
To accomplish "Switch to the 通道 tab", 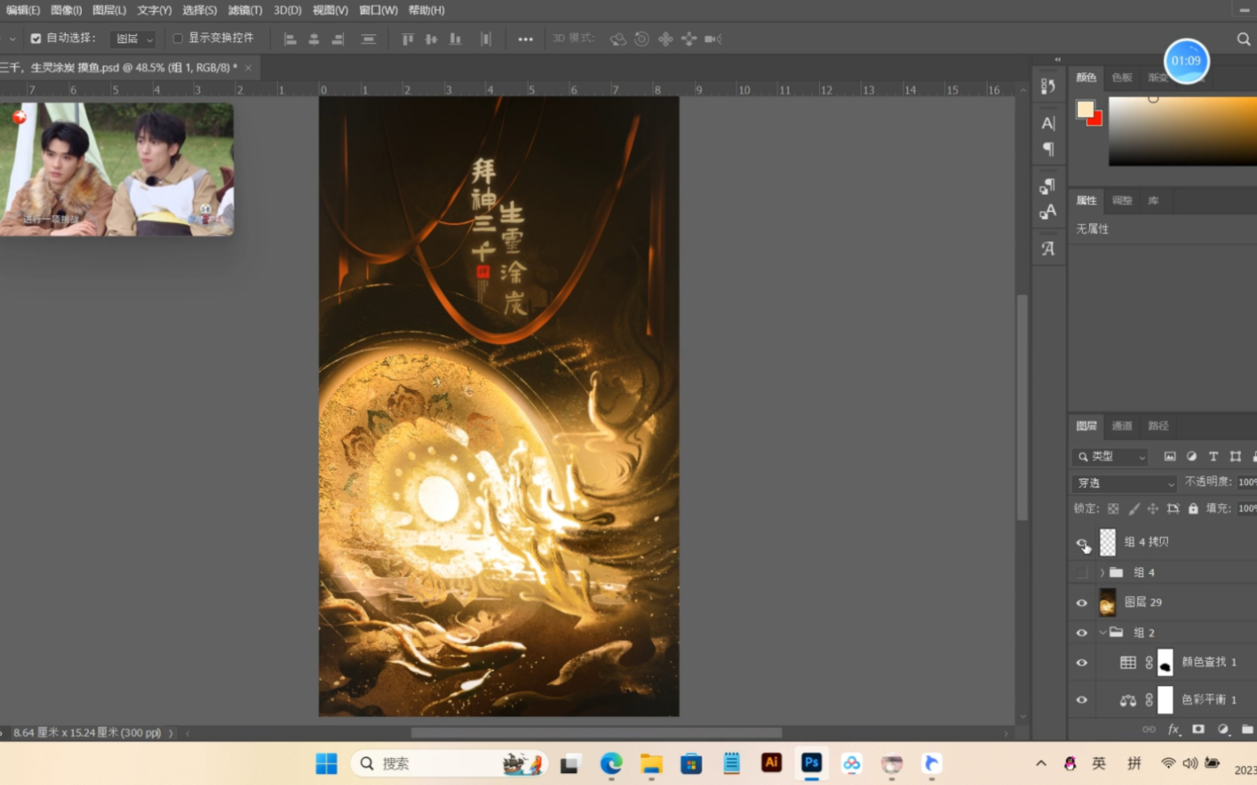I will coord(1122,426).
